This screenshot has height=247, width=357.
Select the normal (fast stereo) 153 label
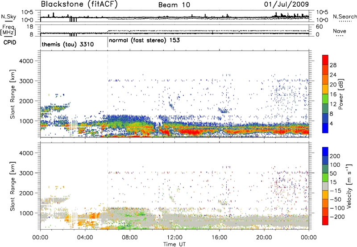pyautogui.click(x=144, y=41)
